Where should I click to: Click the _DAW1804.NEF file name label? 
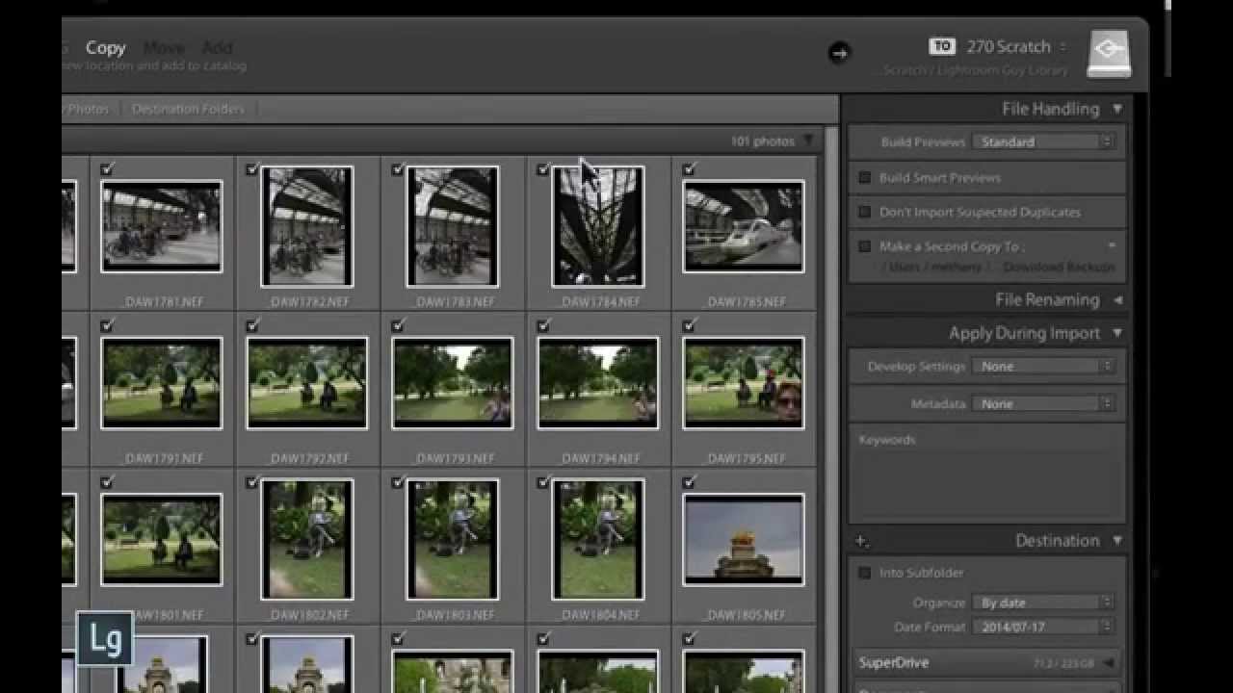[x=598, y=615]
